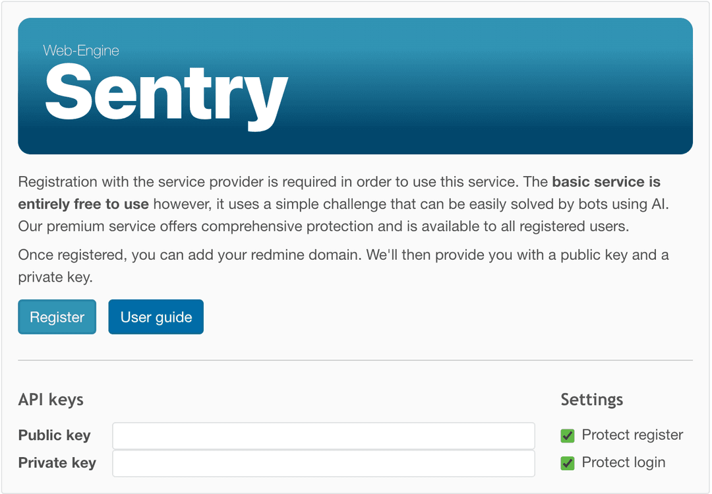Click the Public key label

(54, 435)
